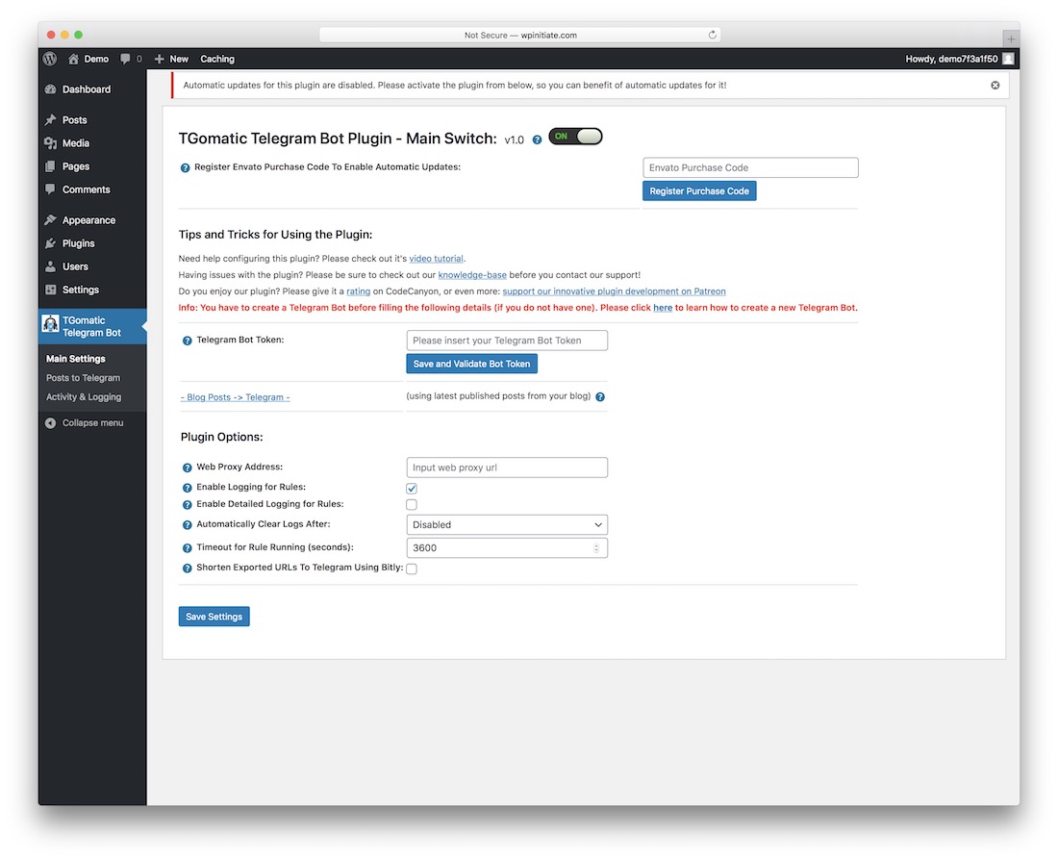Click help icon for Enable Logging for Rules

click(187, 488)
